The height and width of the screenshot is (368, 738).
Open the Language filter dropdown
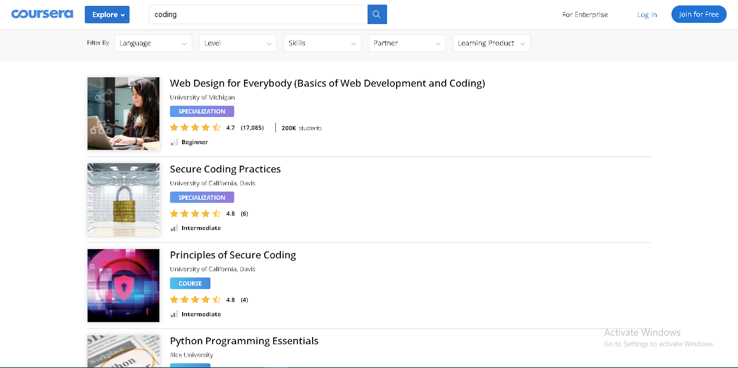point(153,43)
